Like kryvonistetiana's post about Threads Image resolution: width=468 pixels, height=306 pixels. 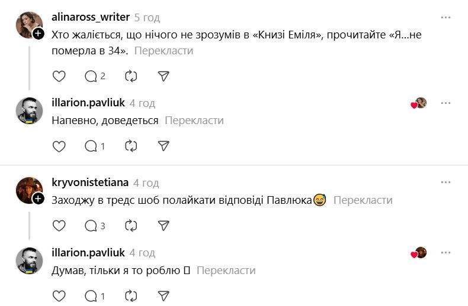[x=59, y=226]
